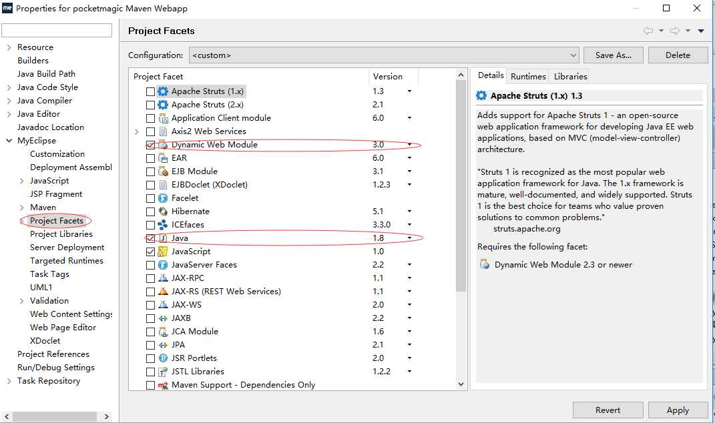This screenshot has height=423, width=715.
Task: Expand the Axis2 Web Services row
Action: [x=137, y=131]
